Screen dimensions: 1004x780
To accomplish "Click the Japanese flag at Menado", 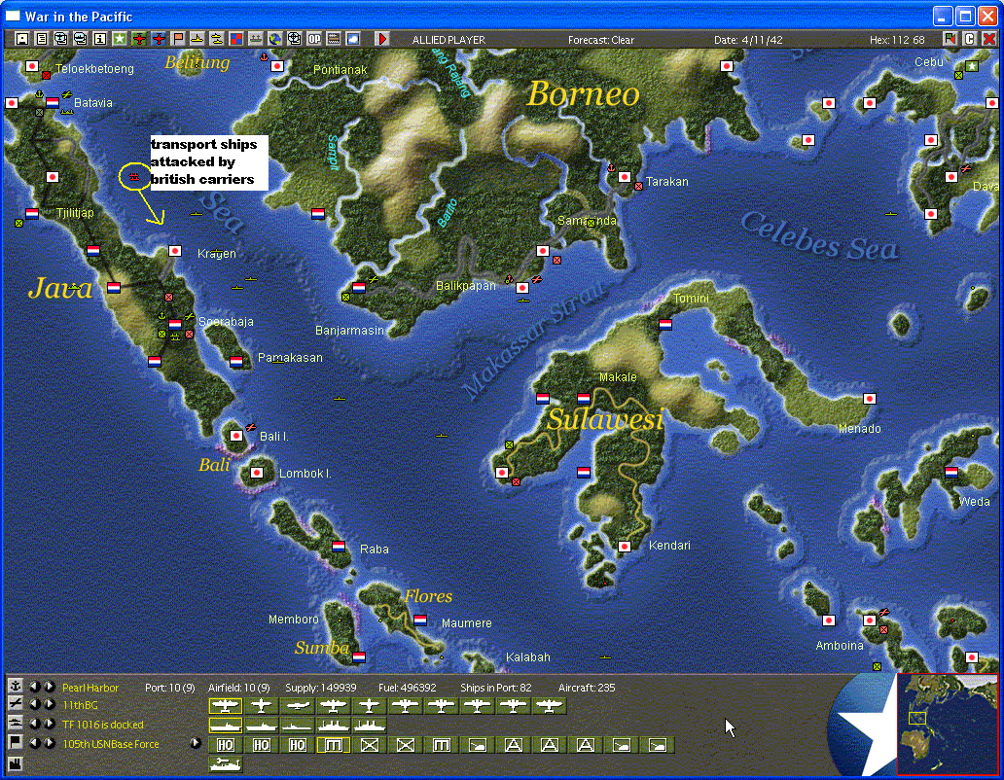I will coord(870,399).
